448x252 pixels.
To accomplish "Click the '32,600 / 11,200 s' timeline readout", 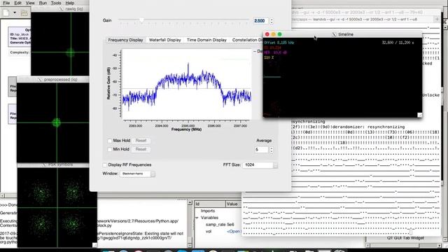I will (x=398, y=43).
